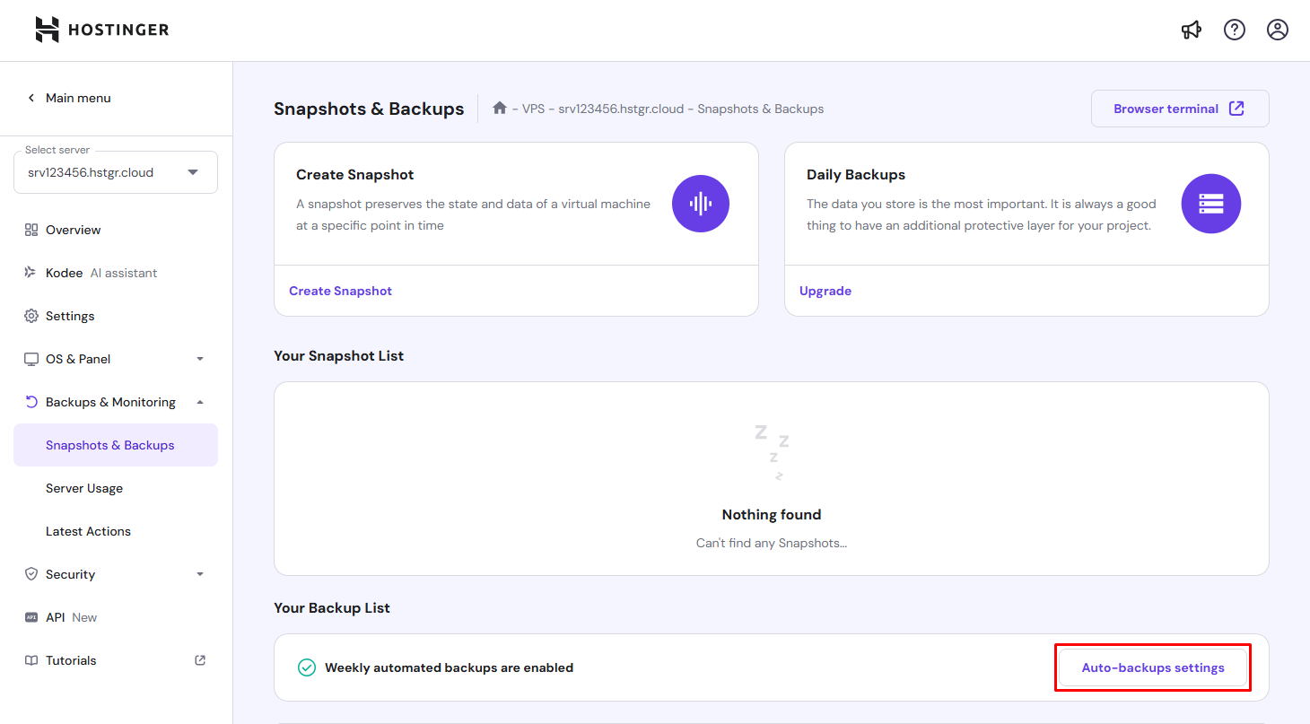Open the help question mark icon
Viewport: 1310px width, 724px height.
[x=1235, y=30]
